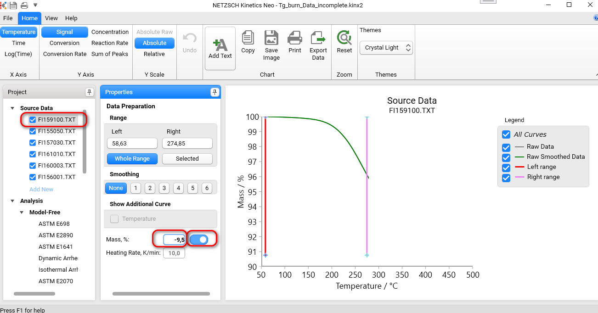Select the Add Text tool

pos(220,45)
